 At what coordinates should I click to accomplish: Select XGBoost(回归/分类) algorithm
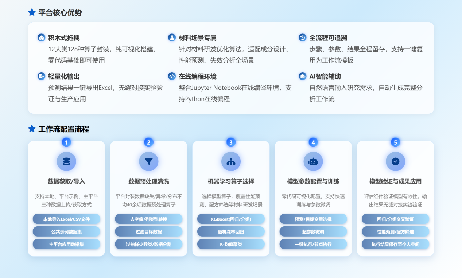point(231,219)
